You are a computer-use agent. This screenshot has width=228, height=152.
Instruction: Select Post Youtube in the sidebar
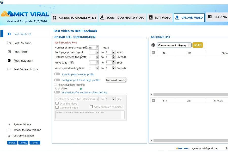coord(22,43)
